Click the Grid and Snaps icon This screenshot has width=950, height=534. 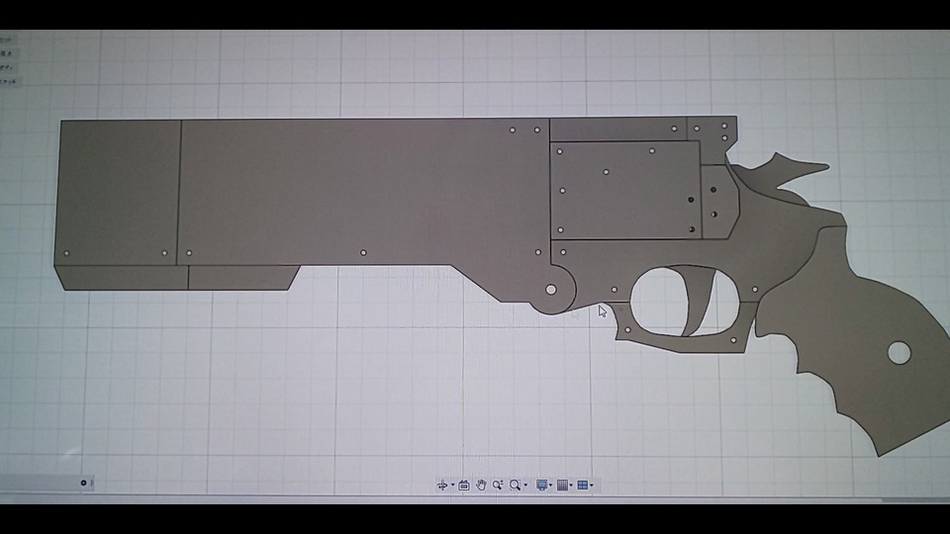tap(562, 485)
